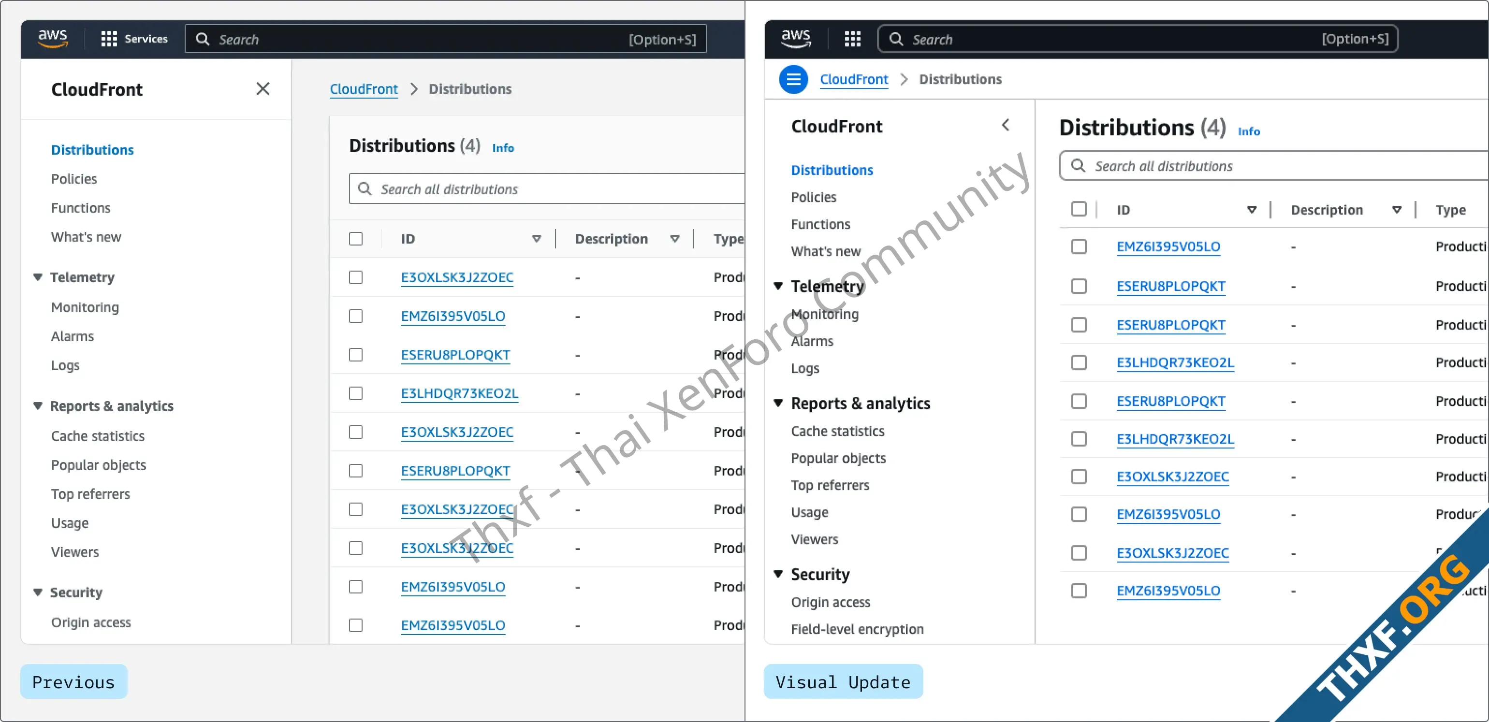
Task: Tick select-all checkbox in Visual Update table header
Action: [1079, 208]
